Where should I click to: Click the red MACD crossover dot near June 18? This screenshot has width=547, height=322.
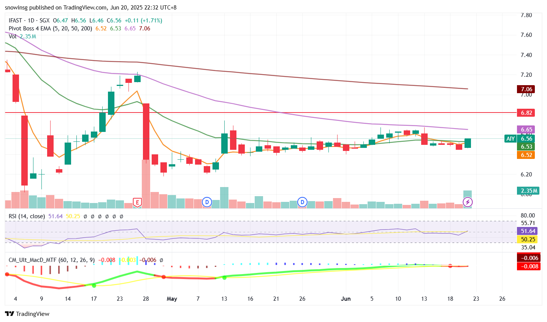click(450, 266)
